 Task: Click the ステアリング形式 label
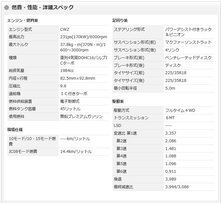click(129, 30)
